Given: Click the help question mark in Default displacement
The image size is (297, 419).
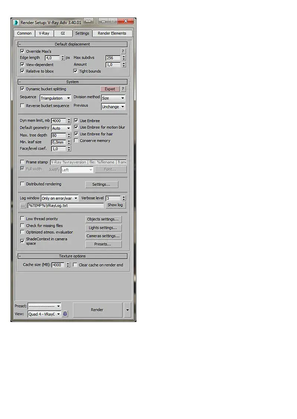Looking at the screenshot, I should point(123,51).
